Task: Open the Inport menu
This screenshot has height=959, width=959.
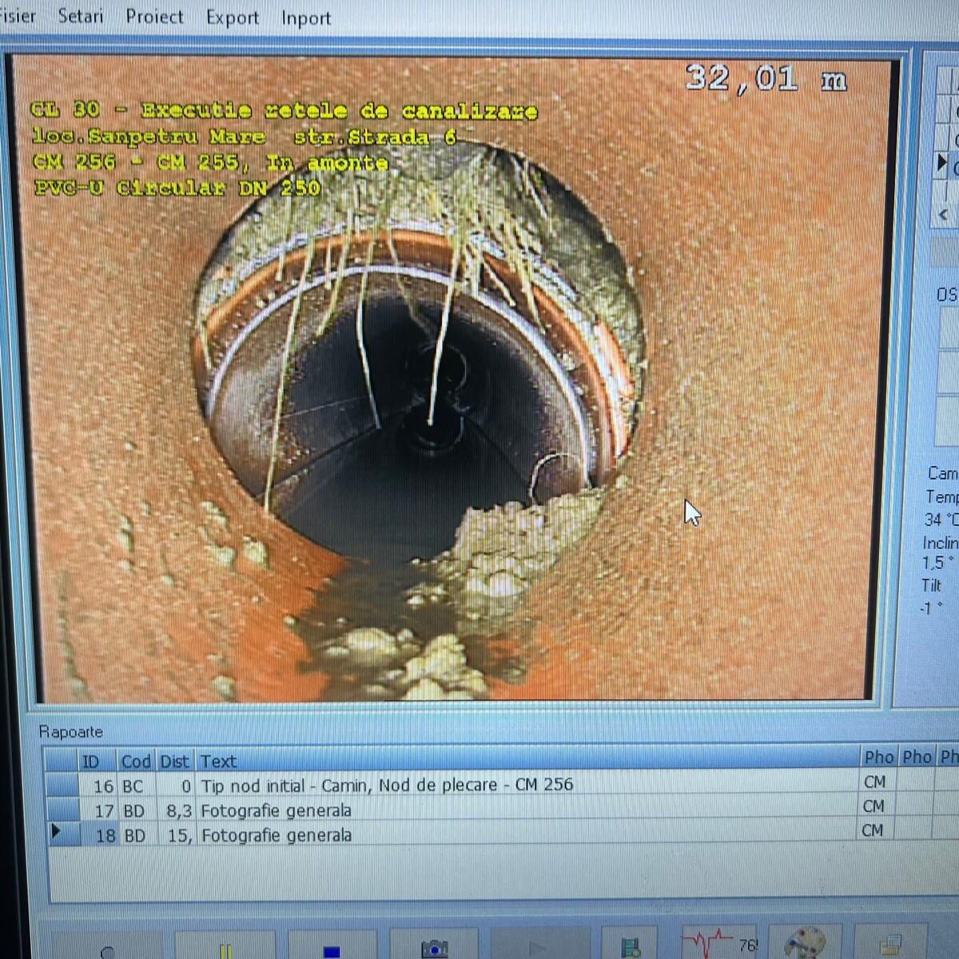Action: 306,18
